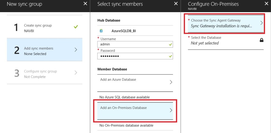Click validation checkmark in Password field
271x133 pixels.
(x=170, y=56)
